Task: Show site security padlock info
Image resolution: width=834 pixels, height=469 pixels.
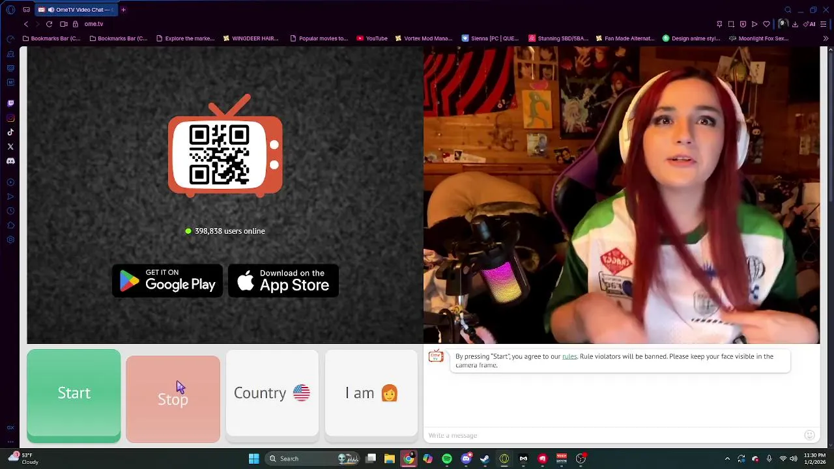Action: pos(76,24)
